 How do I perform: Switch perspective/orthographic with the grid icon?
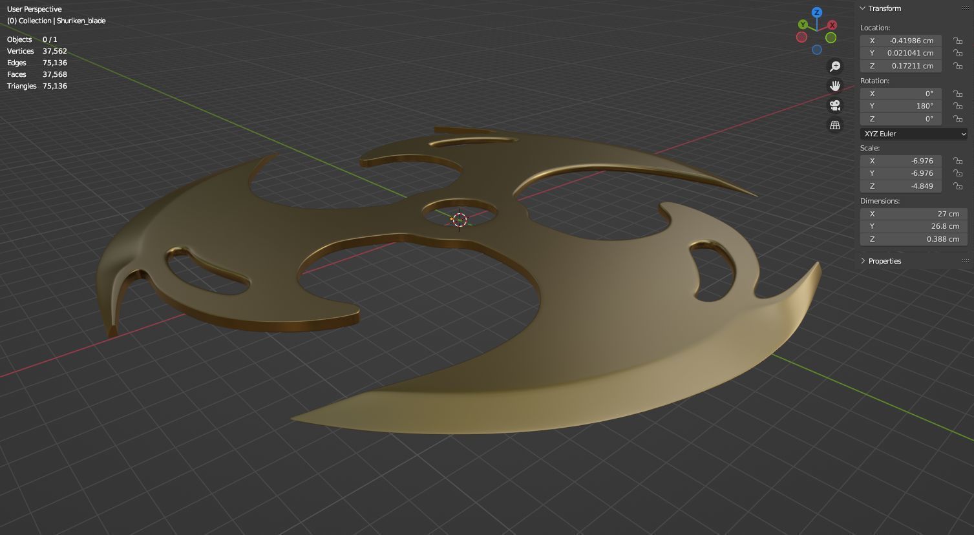835,125
